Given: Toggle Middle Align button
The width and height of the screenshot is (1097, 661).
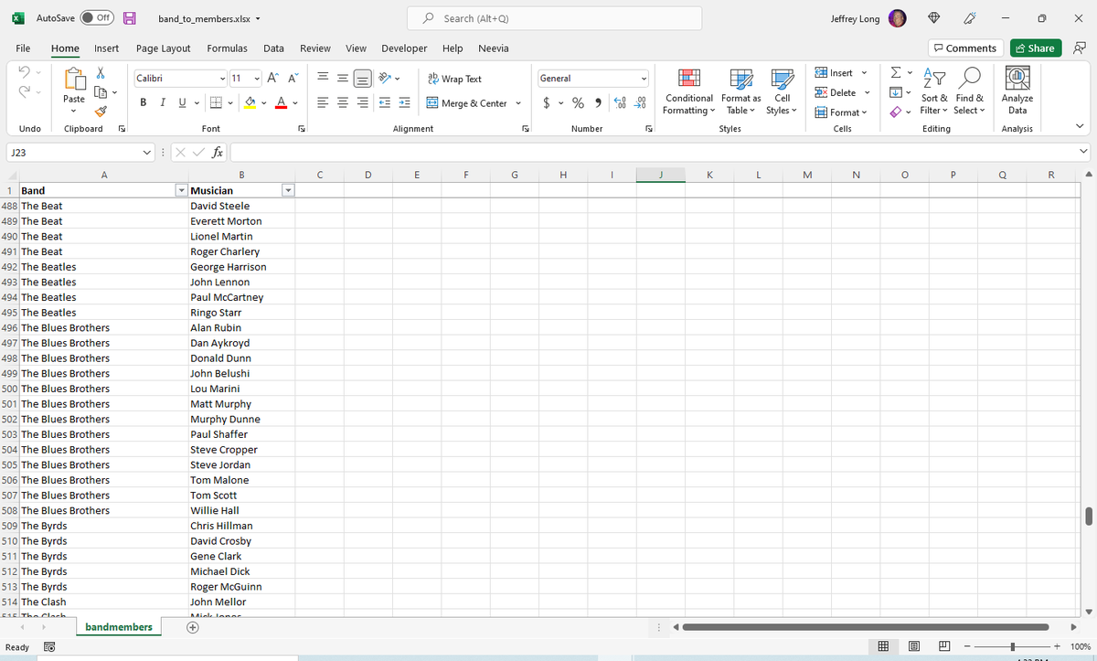Looking at the screenshot, I should [362, 79].
